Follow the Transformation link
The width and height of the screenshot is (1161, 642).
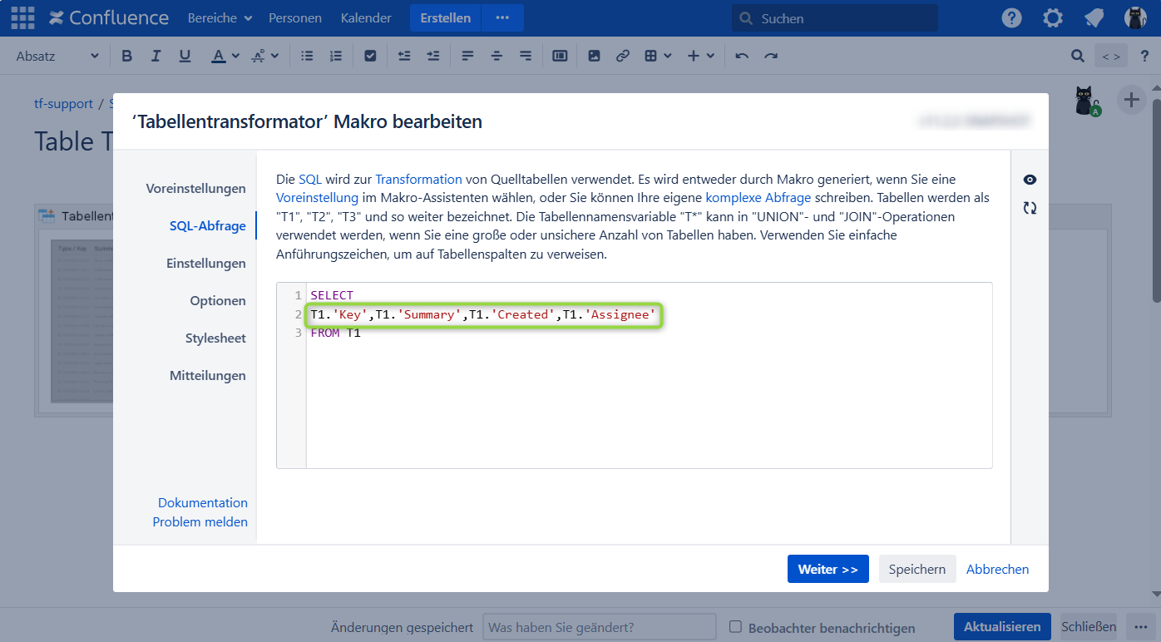[x=418, y=179]
